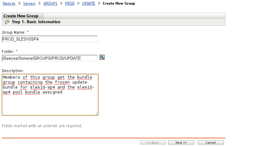Click 'Create New Group' breadcrumb current page text

119,3
